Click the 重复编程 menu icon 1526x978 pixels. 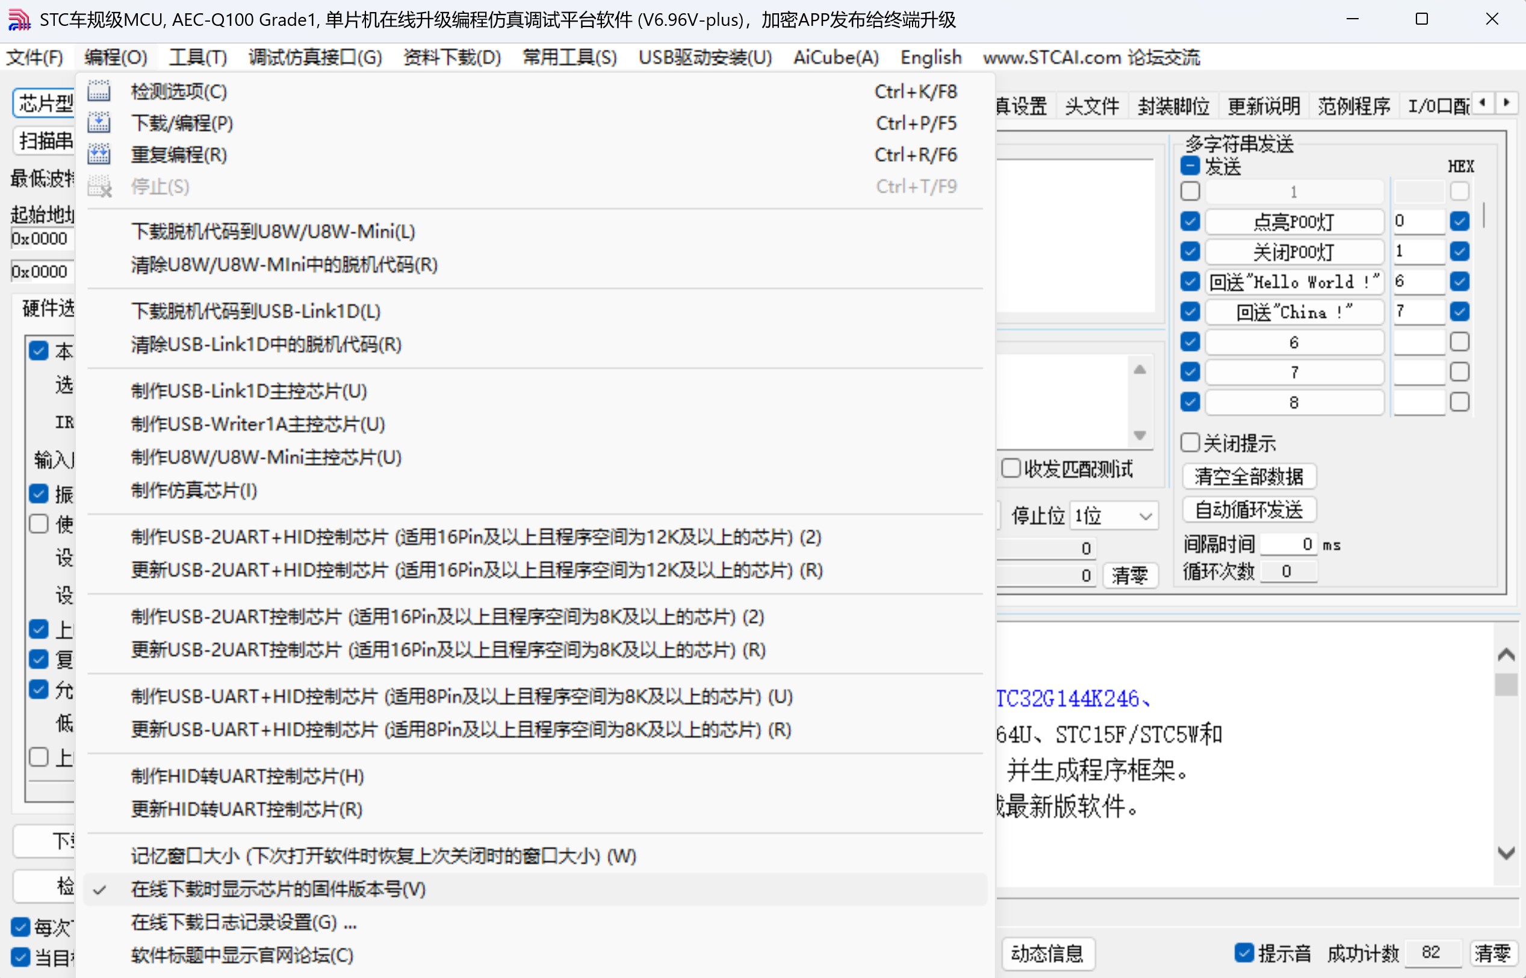99,154
